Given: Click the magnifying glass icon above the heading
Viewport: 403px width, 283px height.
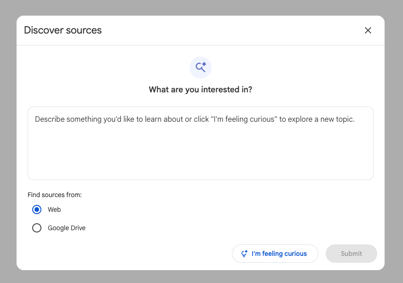Looking at the screenshot, I should tap(200, 67).
